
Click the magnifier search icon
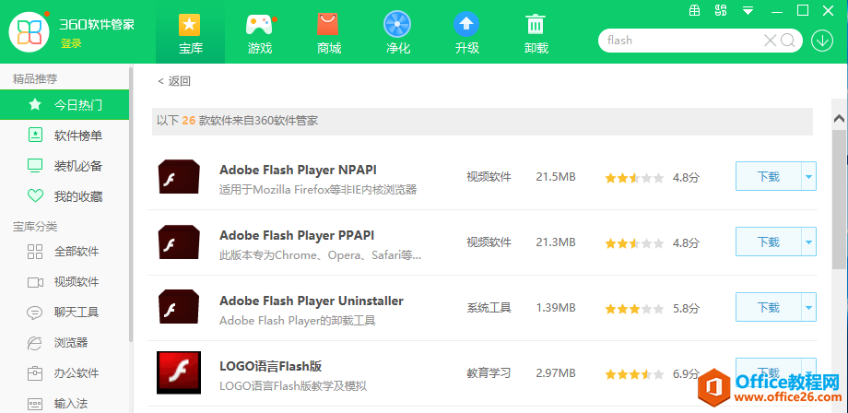[788, 41]
